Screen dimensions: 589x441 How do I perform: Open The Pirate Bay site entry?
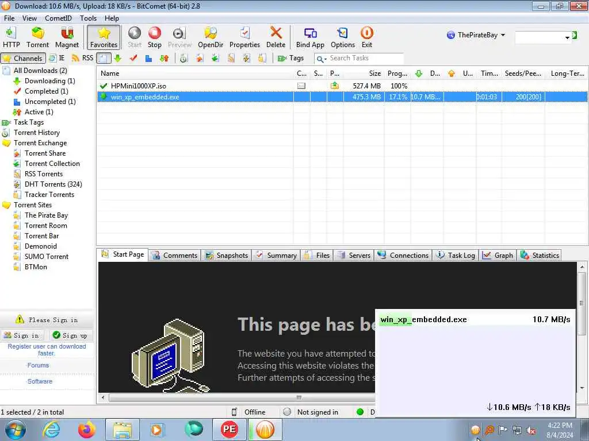tap(46, 215)
